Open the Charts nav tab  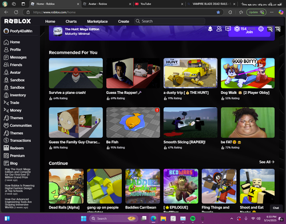point(71,21)
